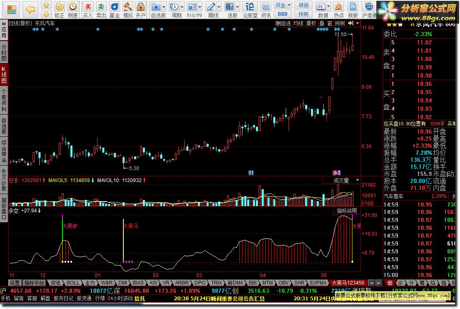The width and height of the screenshot is (460, 309).
Task: Click the 测速 speed test icon
Action: coord(72,10)
